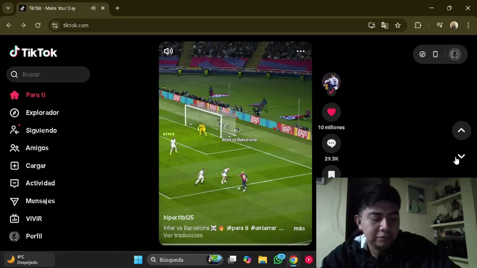
Task: Mute the tab using its audio icon
Action: 93,8
